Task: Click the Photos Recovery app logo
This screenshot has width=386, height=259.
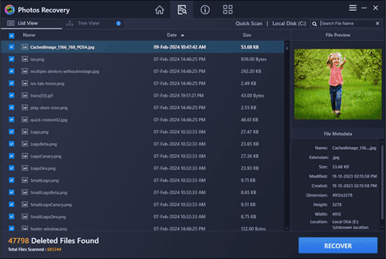Action: pos(10,10)
